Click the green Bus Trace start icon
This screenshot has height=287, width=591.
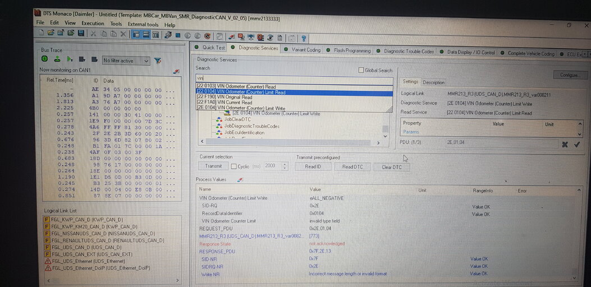pos(44,59)
